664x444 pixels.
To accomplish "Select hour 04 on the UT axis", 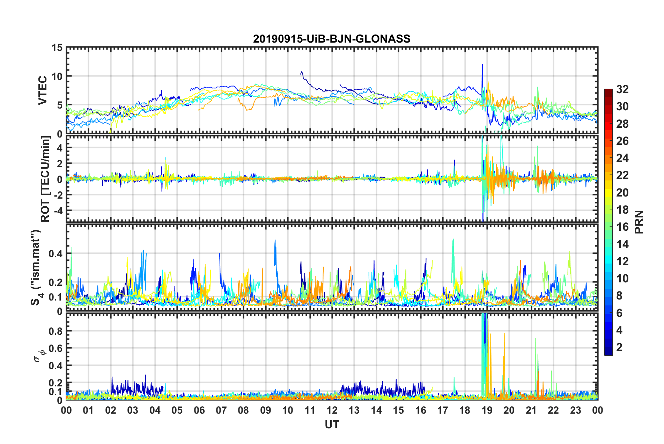I will (155, 410).
